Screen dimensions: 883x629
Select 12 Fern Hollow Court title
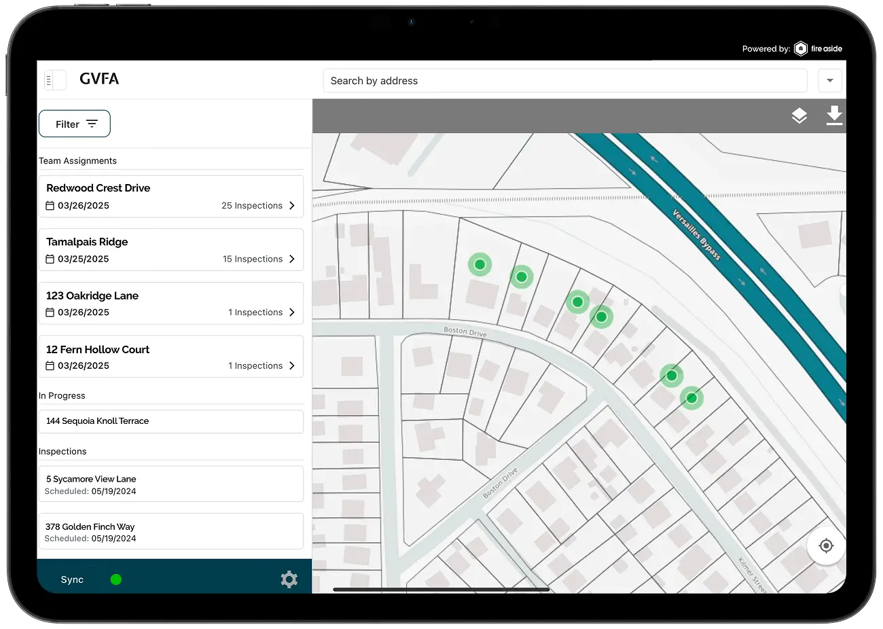(x=98, y=349)
